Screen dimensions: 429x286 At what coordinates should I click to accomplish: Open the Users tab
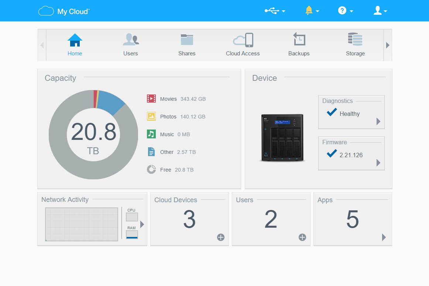[x=130, y=45]
